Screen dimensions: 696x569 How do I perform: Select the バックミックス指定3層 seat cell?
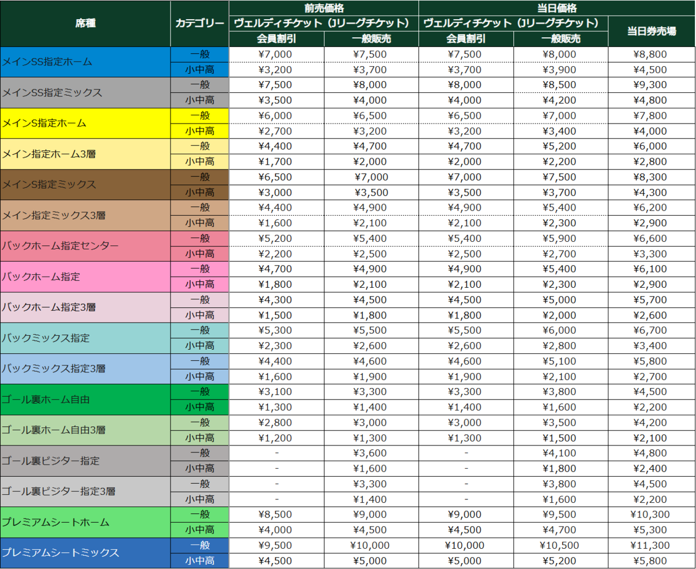[85, 368]
